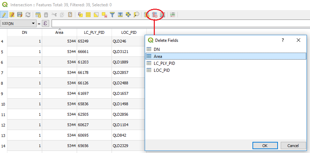
Task: Click the invert selection icon
Action: [96, 15]
